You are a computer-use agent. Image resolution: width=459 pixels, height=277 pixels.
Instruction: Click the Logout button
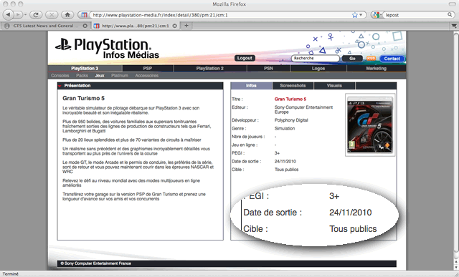245,58
